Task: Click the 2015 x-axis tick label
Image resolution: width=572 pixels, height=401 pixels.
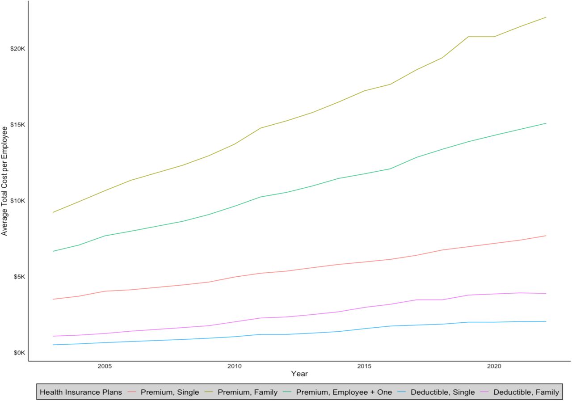Action: click(x=364, y=366)
